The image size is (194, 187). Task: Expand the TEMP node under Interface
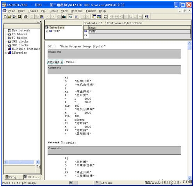pos(47,31)
